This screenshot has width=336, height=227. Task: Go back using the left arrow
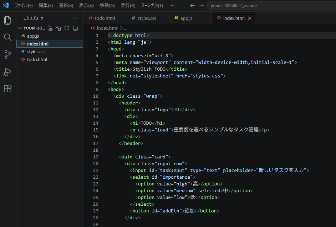tap(192, 6)
